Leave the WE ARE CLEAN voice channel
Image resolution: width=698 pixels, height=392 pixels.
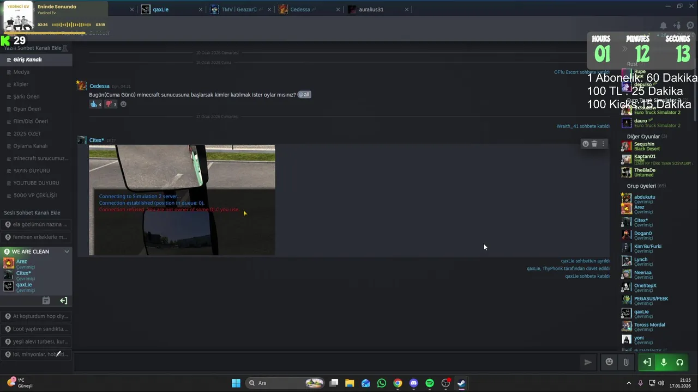(x=64, y=301)
